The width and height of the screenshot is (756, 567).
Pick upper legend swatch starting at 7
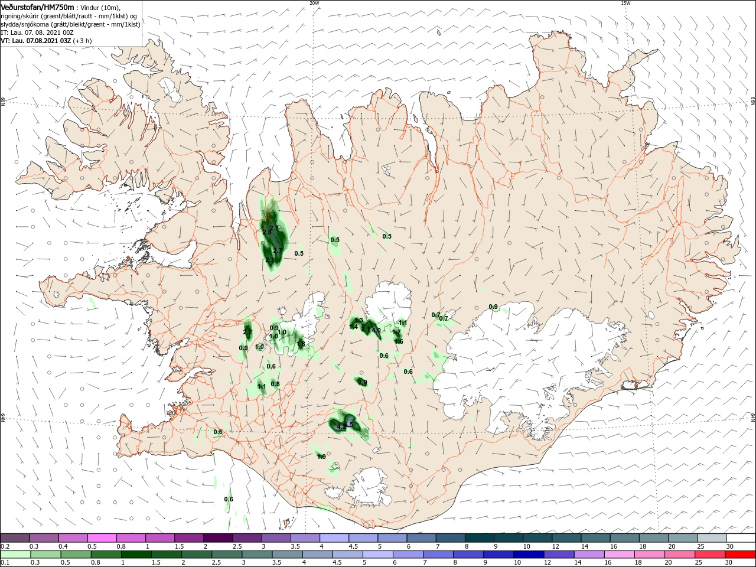pyautogui.click(x=450, y=538)
